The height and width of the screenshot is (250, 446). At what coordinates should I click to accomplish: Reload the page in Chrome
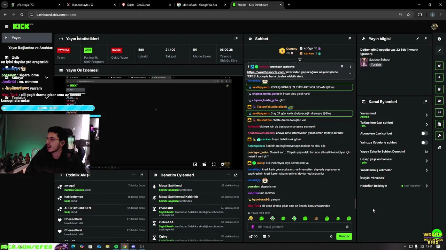pos(22,15)
